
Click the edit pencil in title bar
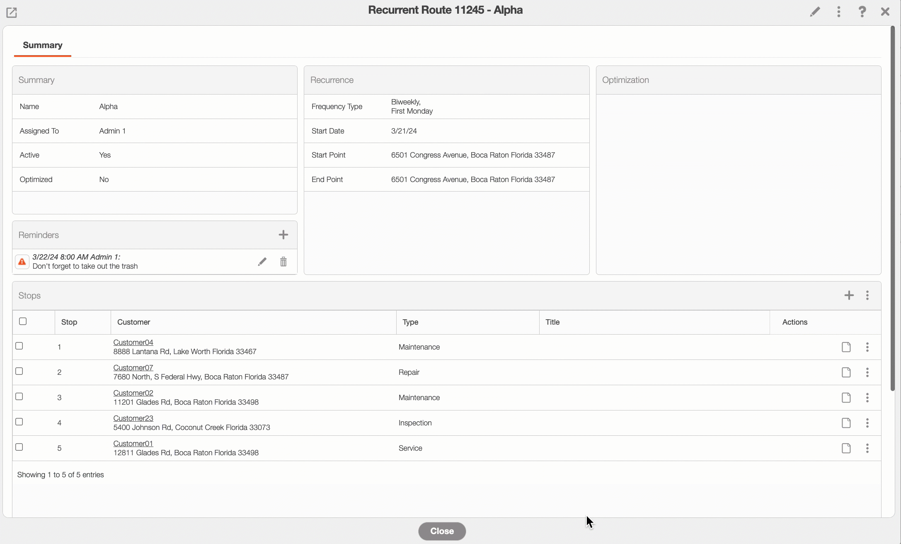coord(815,12)
